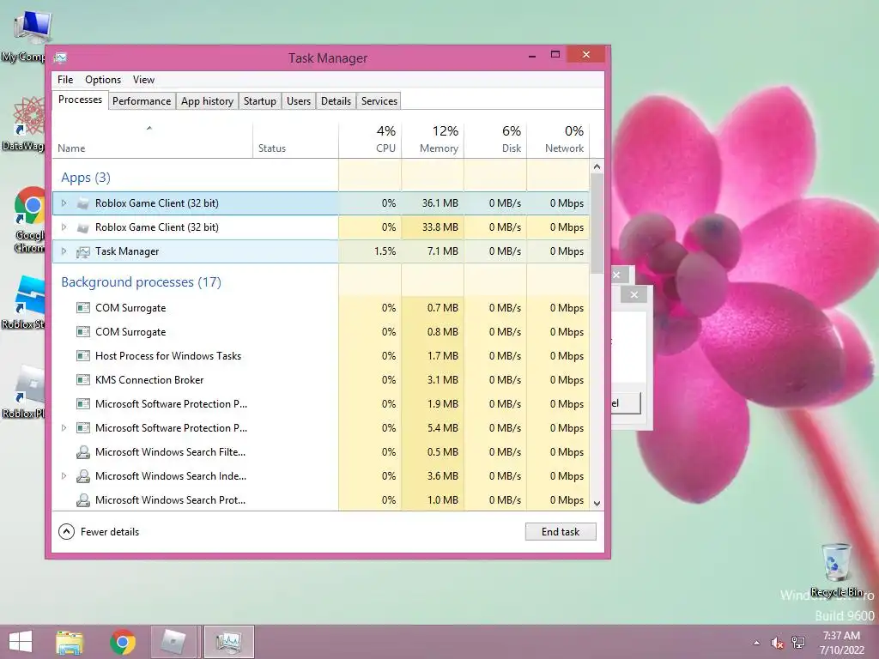
Task: Click Microsoft Software Protection 1.9 MB icon
Action: point(83,404)
